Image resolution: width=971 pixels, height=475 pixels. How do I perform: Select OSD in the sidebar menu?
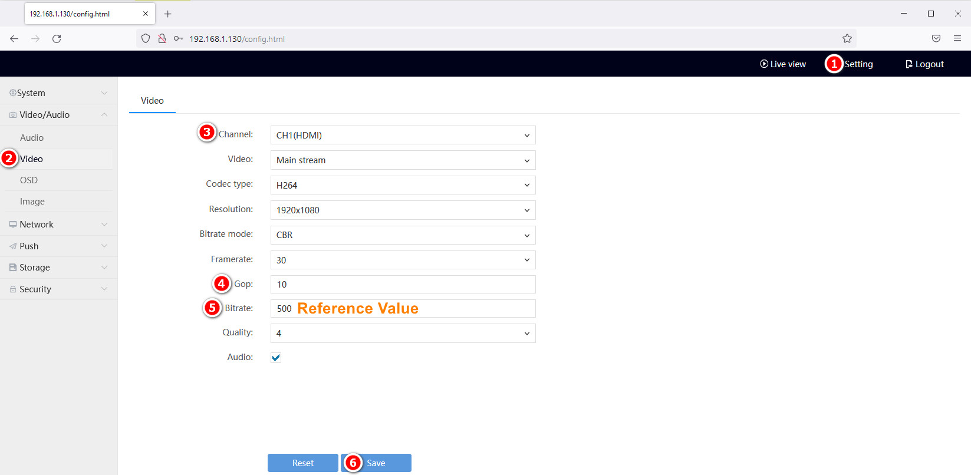pos(29,180)
